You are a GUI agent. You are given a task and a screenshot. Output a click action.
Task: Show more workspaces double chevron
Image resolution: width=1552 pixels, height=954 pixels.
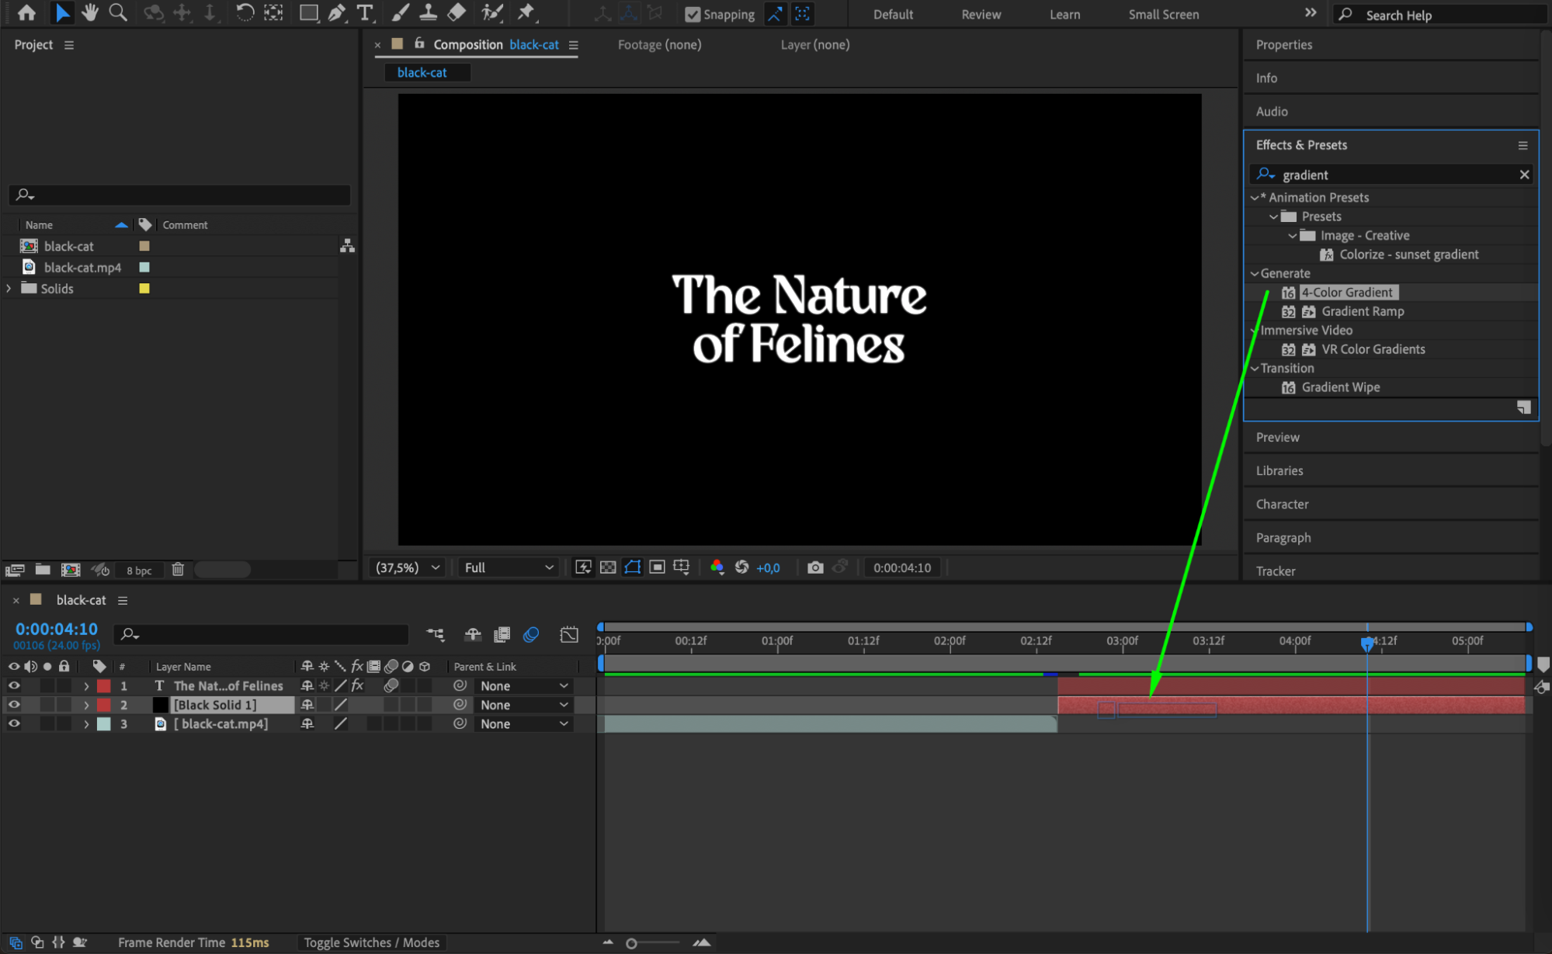pyautogui.click(x=1311, y=13)
